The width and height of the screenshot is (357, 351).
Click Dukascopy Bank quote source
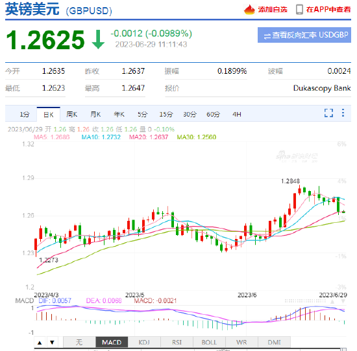point(322,88)
